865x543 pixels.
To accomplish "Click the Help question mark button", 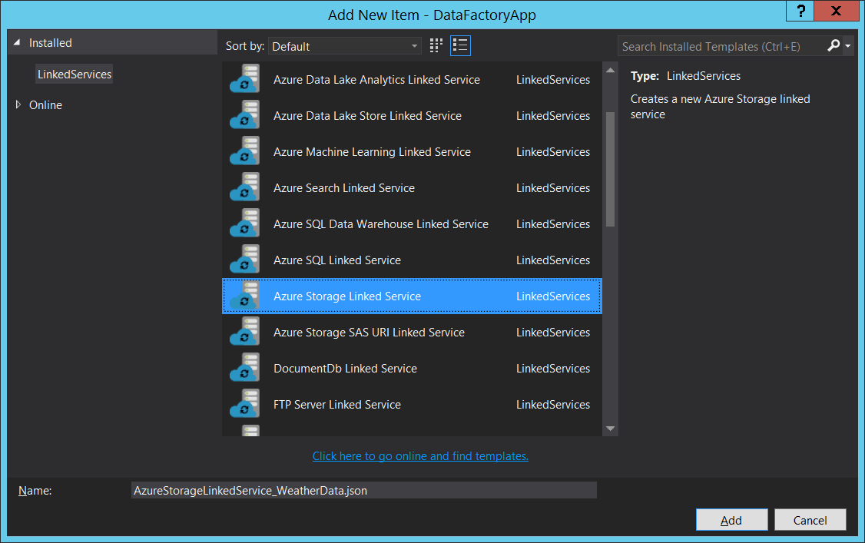I will [800, 11].
